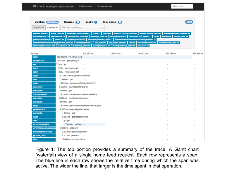The image size is (234, 175).
Task: Click the Collapse All button
Action: (52, 27)
